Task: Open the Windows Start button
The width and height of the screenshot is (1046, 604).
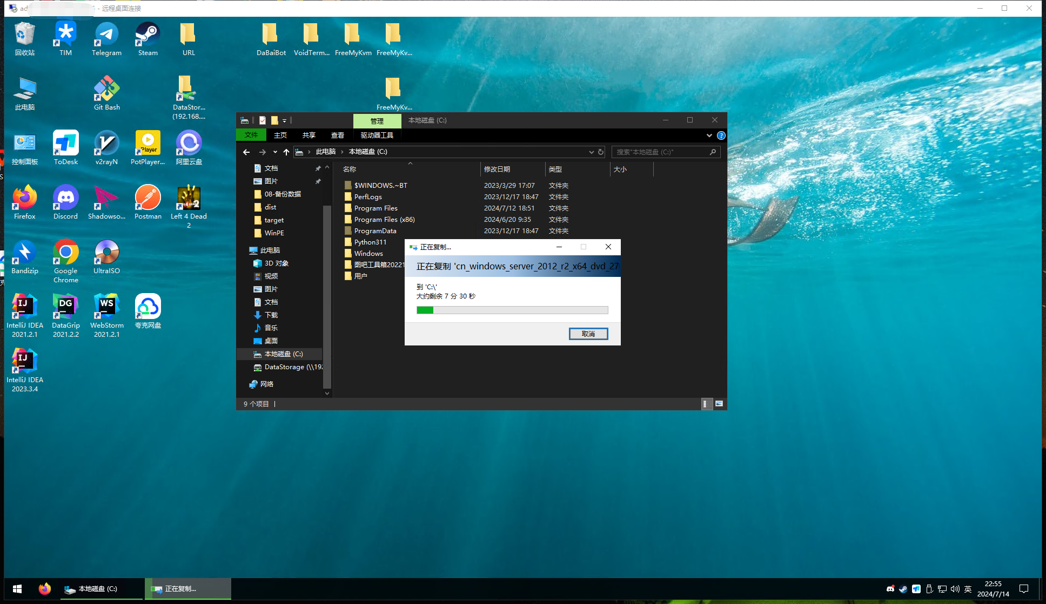Action: pos(17,589)
